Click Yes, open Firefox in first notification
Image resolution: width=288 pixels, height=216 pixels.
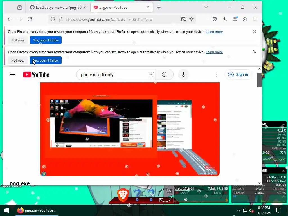click(46, 40)
